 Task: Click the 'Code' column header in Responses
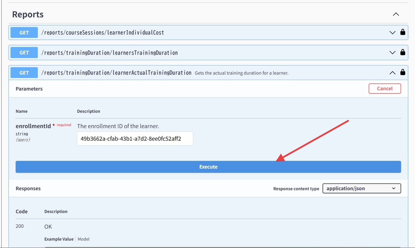coord(22,212)
